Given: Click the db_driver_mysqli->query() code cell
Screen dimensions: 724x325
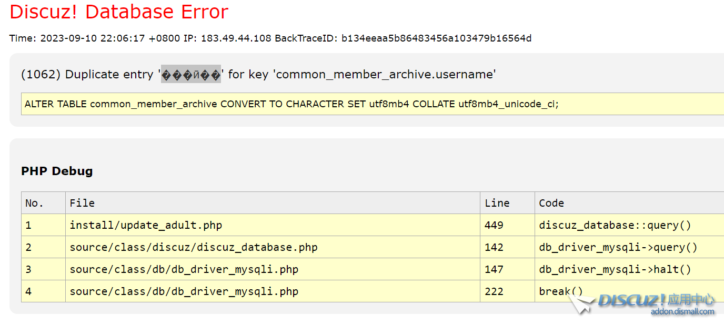Looking at the screenshot, I should (x=618, y=247).
